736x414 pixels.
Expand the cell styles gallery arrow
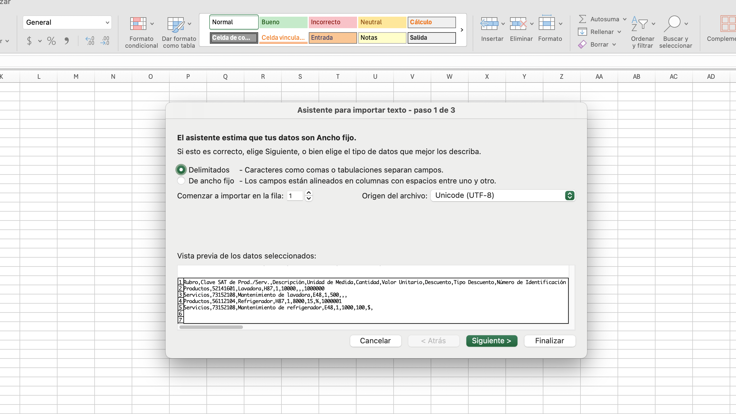(x=462, y=30)
